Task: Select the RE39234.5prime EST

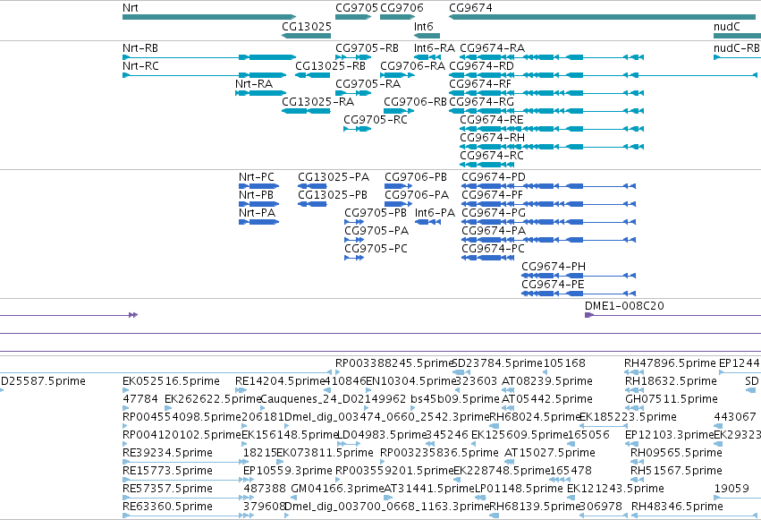Action: [186, 462]
